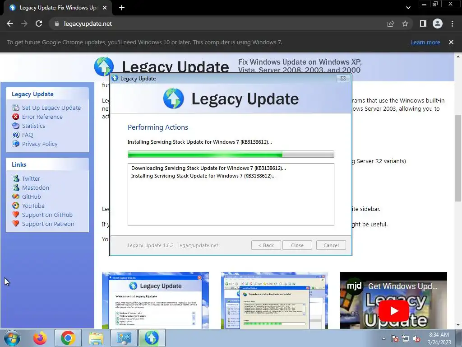Open Privacy Policy sidebar link
The width and height of the screenshot is (462, 347).
click(40, 144)
